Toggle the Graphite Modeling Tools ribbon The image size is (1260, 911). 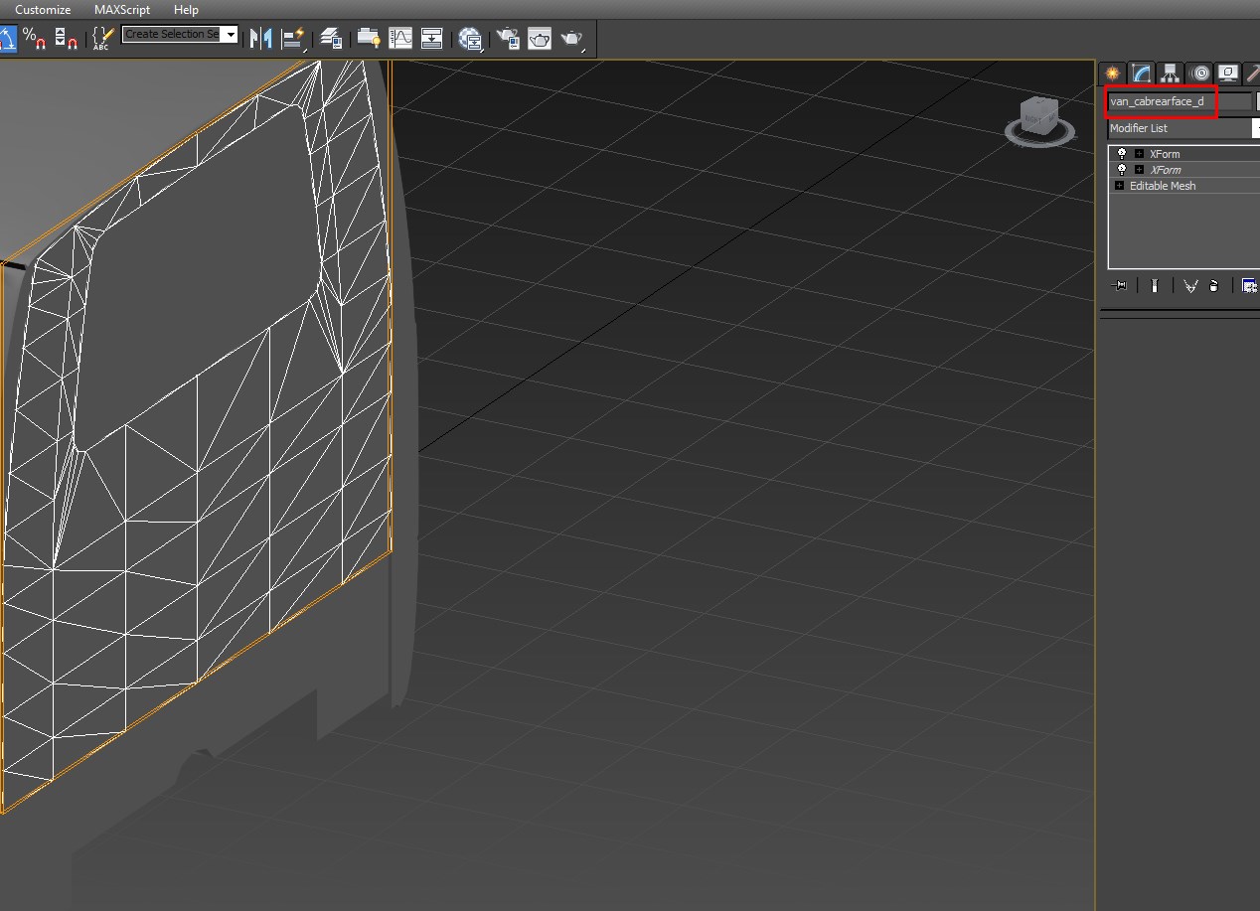coord(369,39)
